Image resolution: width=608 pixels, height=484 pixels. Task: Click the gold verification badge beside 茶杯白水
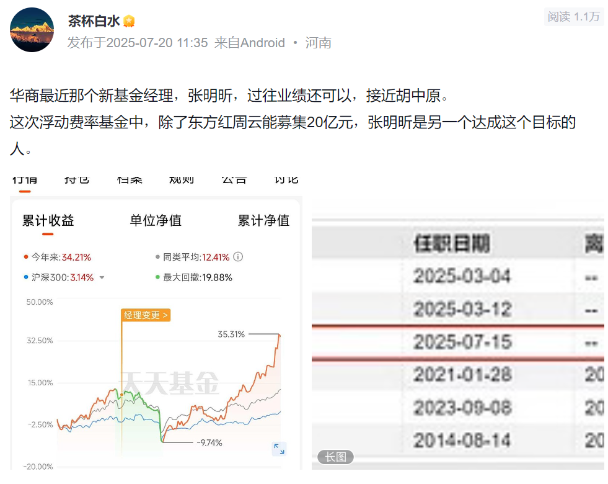pyautogui.click(x=129, y=21)
